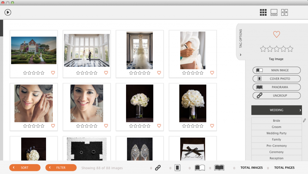Apply the Pre-Ceremony tag
The width and height of the screenshot is (308, 174).
pyautogui.click(x=277, y=146)
